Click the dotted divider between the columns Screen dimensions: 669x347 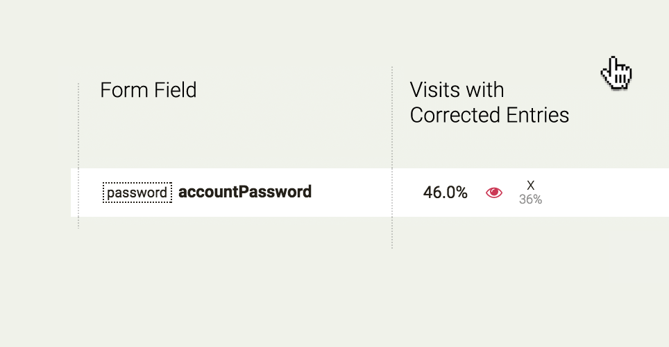[x=391, y=157]
